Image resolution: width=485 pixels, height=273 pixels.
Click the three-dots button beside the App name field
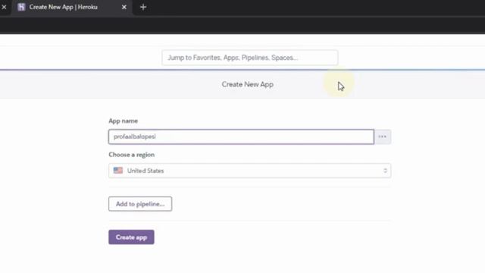[382, 136]
